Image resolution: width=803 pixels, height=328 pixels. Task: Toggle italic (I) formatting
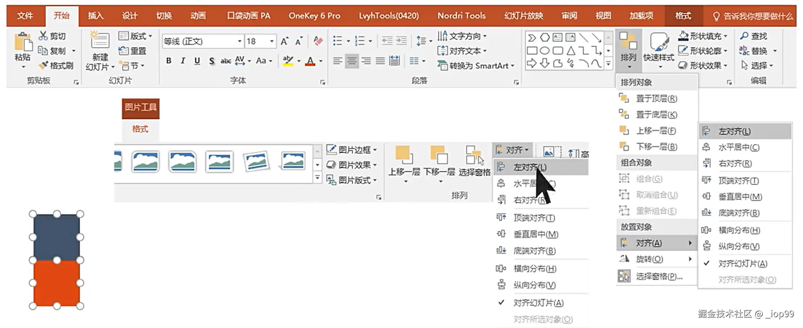point(183,61)
